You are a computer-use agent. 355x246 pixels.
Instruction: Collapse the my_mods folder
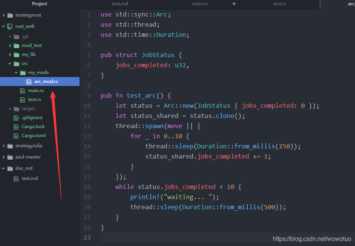(16, 72)
